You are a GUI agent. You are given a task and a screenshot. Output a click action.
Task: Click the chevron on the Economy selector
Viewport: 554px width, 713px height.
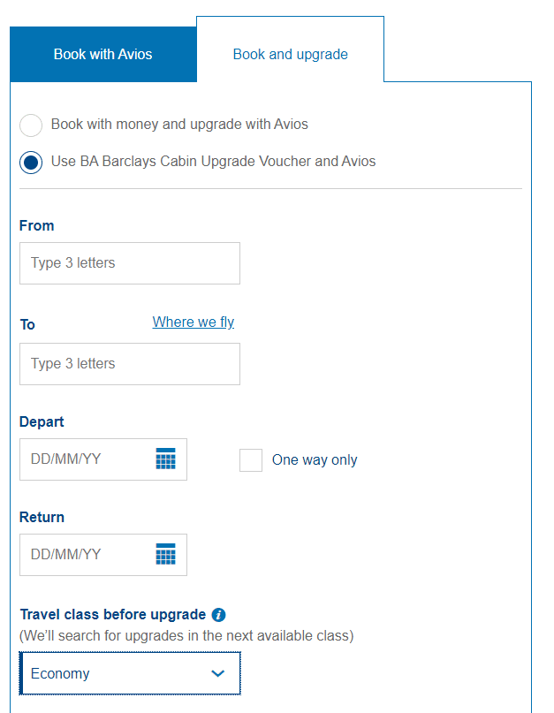[217, 673]
